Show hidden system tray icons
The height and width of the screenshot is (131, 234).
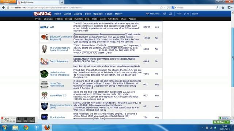point(203,128)
